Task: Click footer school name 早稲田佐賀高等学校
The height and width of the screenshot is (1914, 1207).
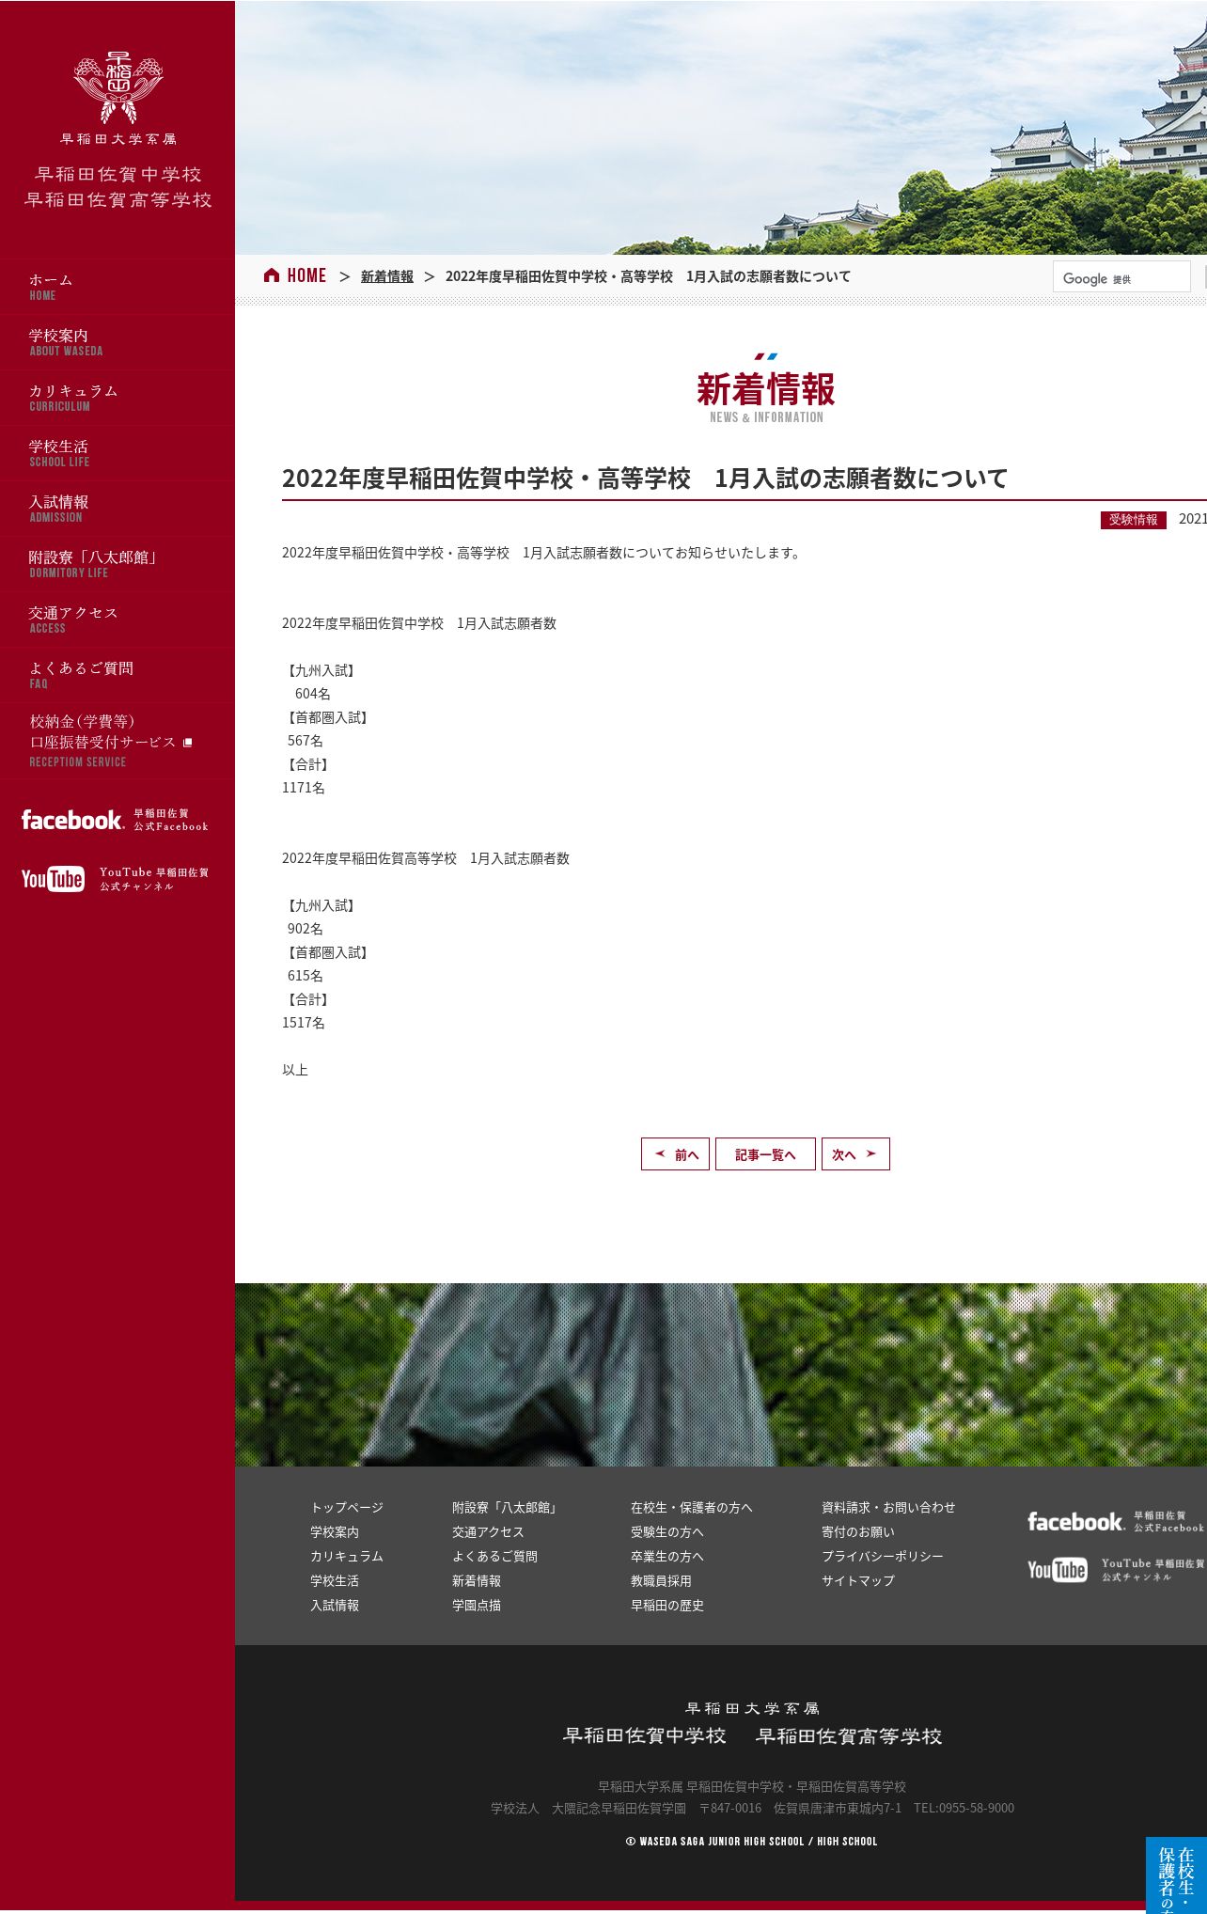Action: pos(849,1735)
